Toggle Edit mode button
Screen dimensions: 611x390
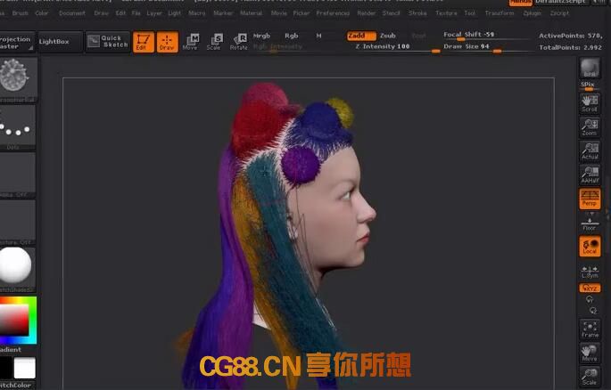143,42
